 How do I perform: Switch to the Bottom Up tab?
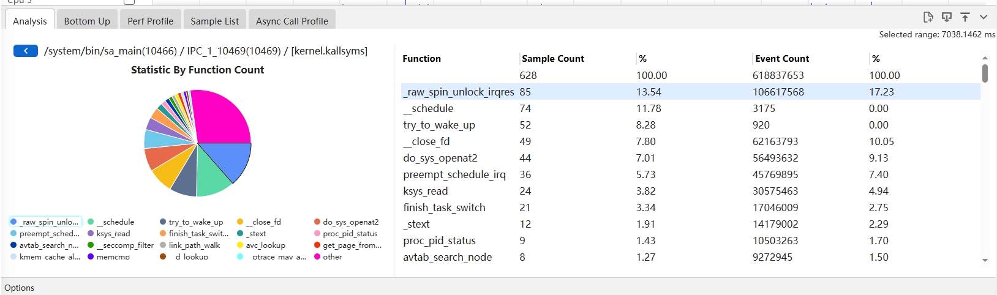tap(87, 21)
